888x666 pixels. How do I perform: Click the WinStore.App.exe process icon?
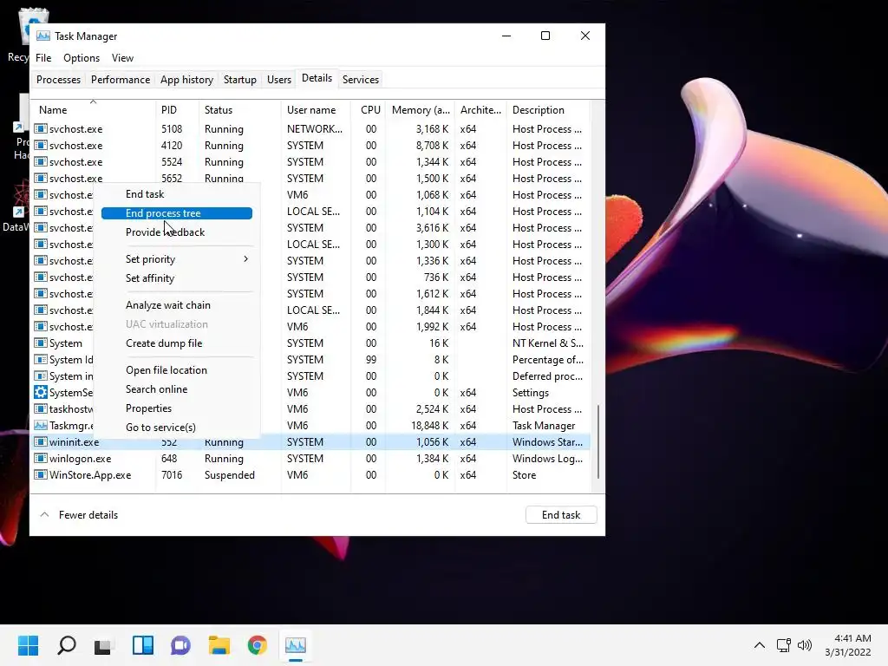tap(40, 474)
